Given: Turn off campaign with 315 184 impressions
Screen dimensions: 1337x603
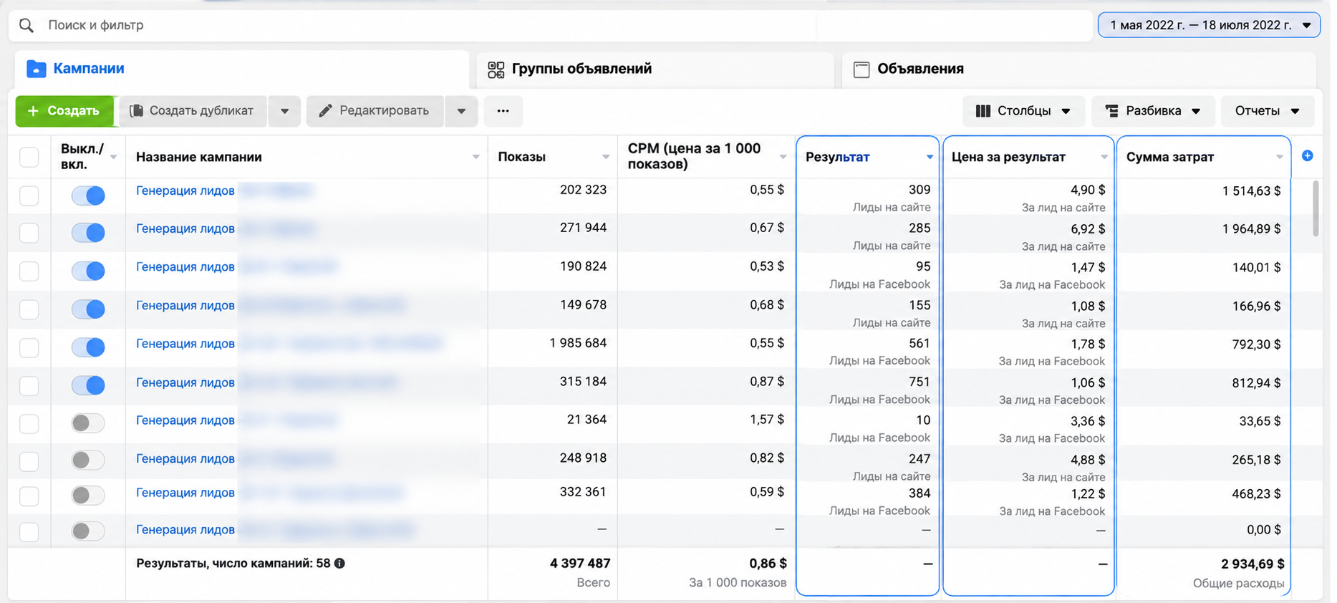Looking at the screenshot, I should tap(88, 385).
